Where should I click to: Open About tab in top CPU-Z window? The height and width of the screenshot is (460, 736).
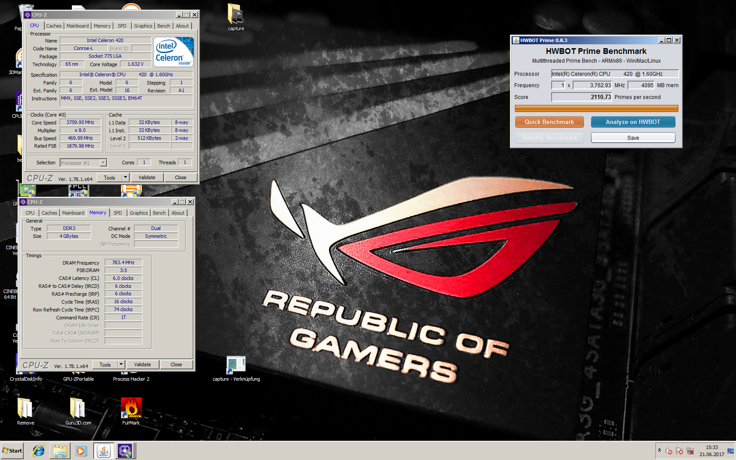(183, 26)
